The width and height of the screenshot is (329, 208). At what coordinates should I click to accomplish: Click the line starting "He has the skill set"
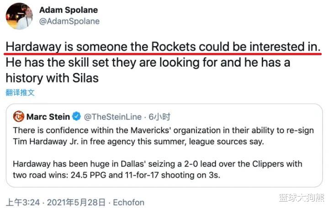click(148, 62)
